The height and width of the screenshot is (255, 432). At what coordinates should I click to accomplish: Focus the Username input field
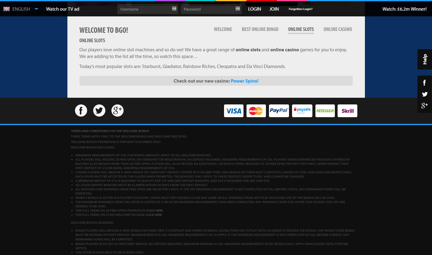pyautogui.click(x=148, y=9)
